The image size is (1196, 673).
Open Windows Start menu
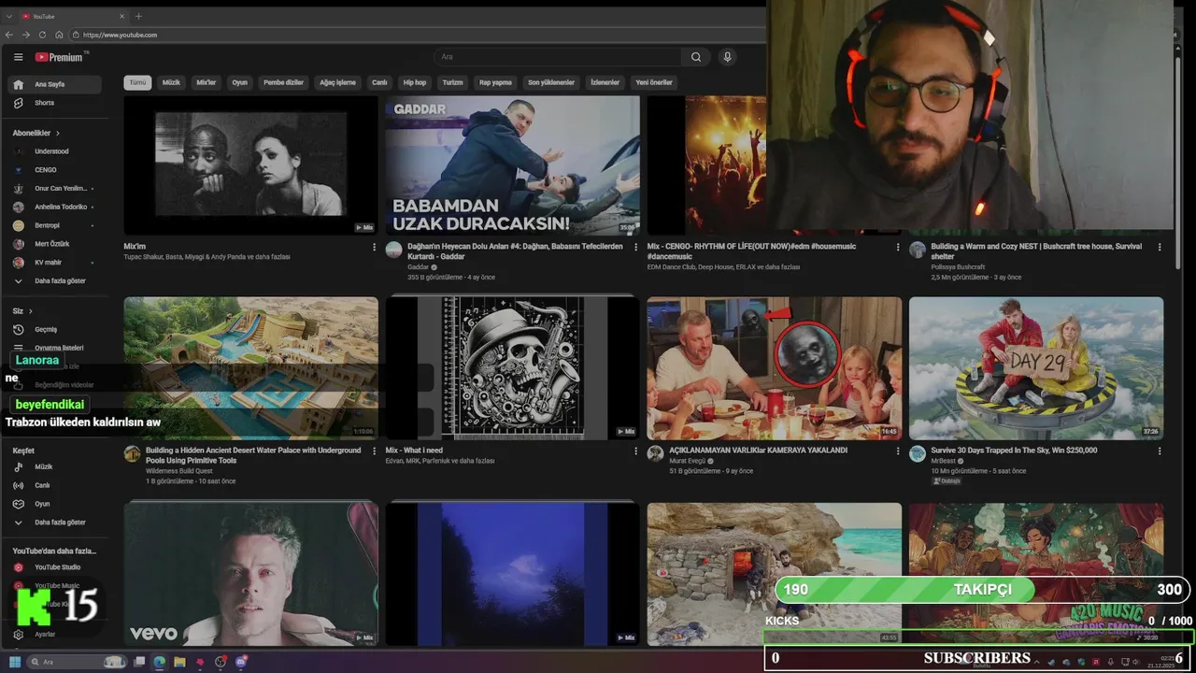(x=15, y=662)
